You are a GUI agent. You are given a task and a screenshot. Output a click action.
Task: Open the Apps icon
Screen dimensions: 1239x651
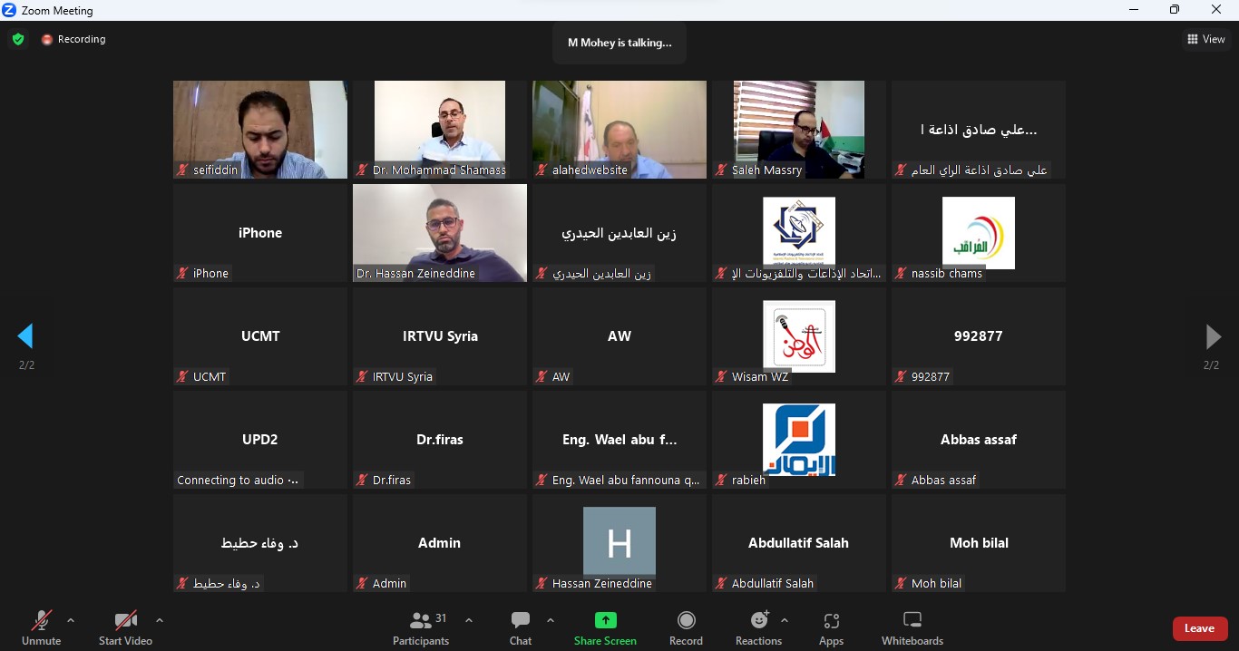831,621
